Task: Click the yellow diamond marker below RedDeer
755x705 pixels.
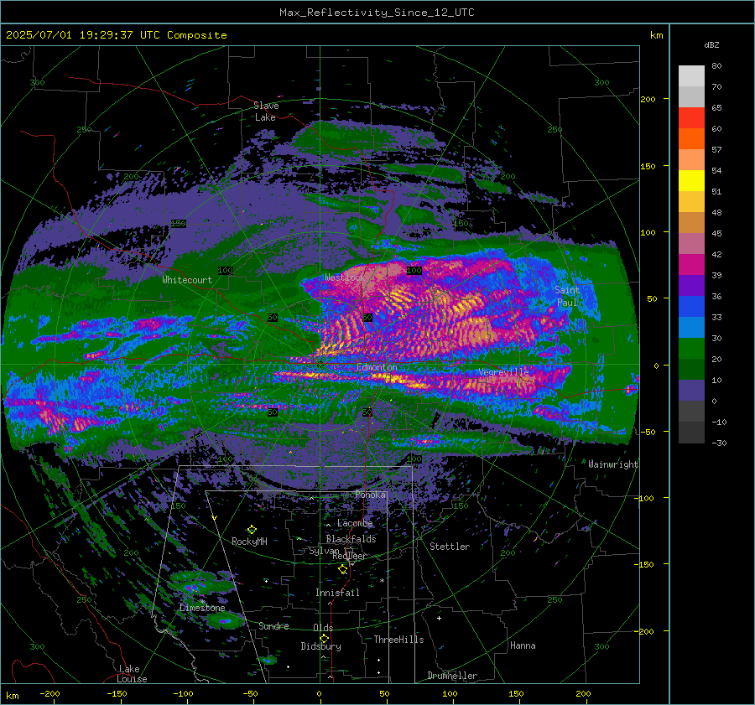Action: tap(342, 569)
